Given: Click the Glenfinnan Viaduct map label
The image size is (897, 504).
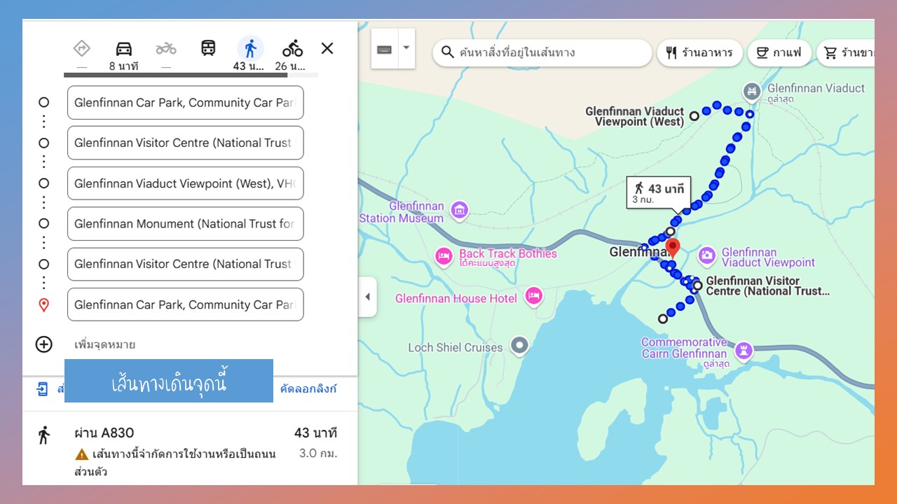Looking at the screenshot, I should click(816, 88).
